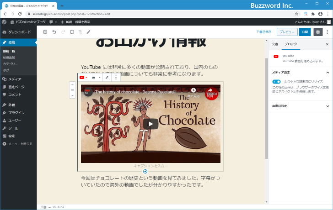Toggle the settings gear sidebar button
This screenshot has height=210, width=333.
(318, 32)
